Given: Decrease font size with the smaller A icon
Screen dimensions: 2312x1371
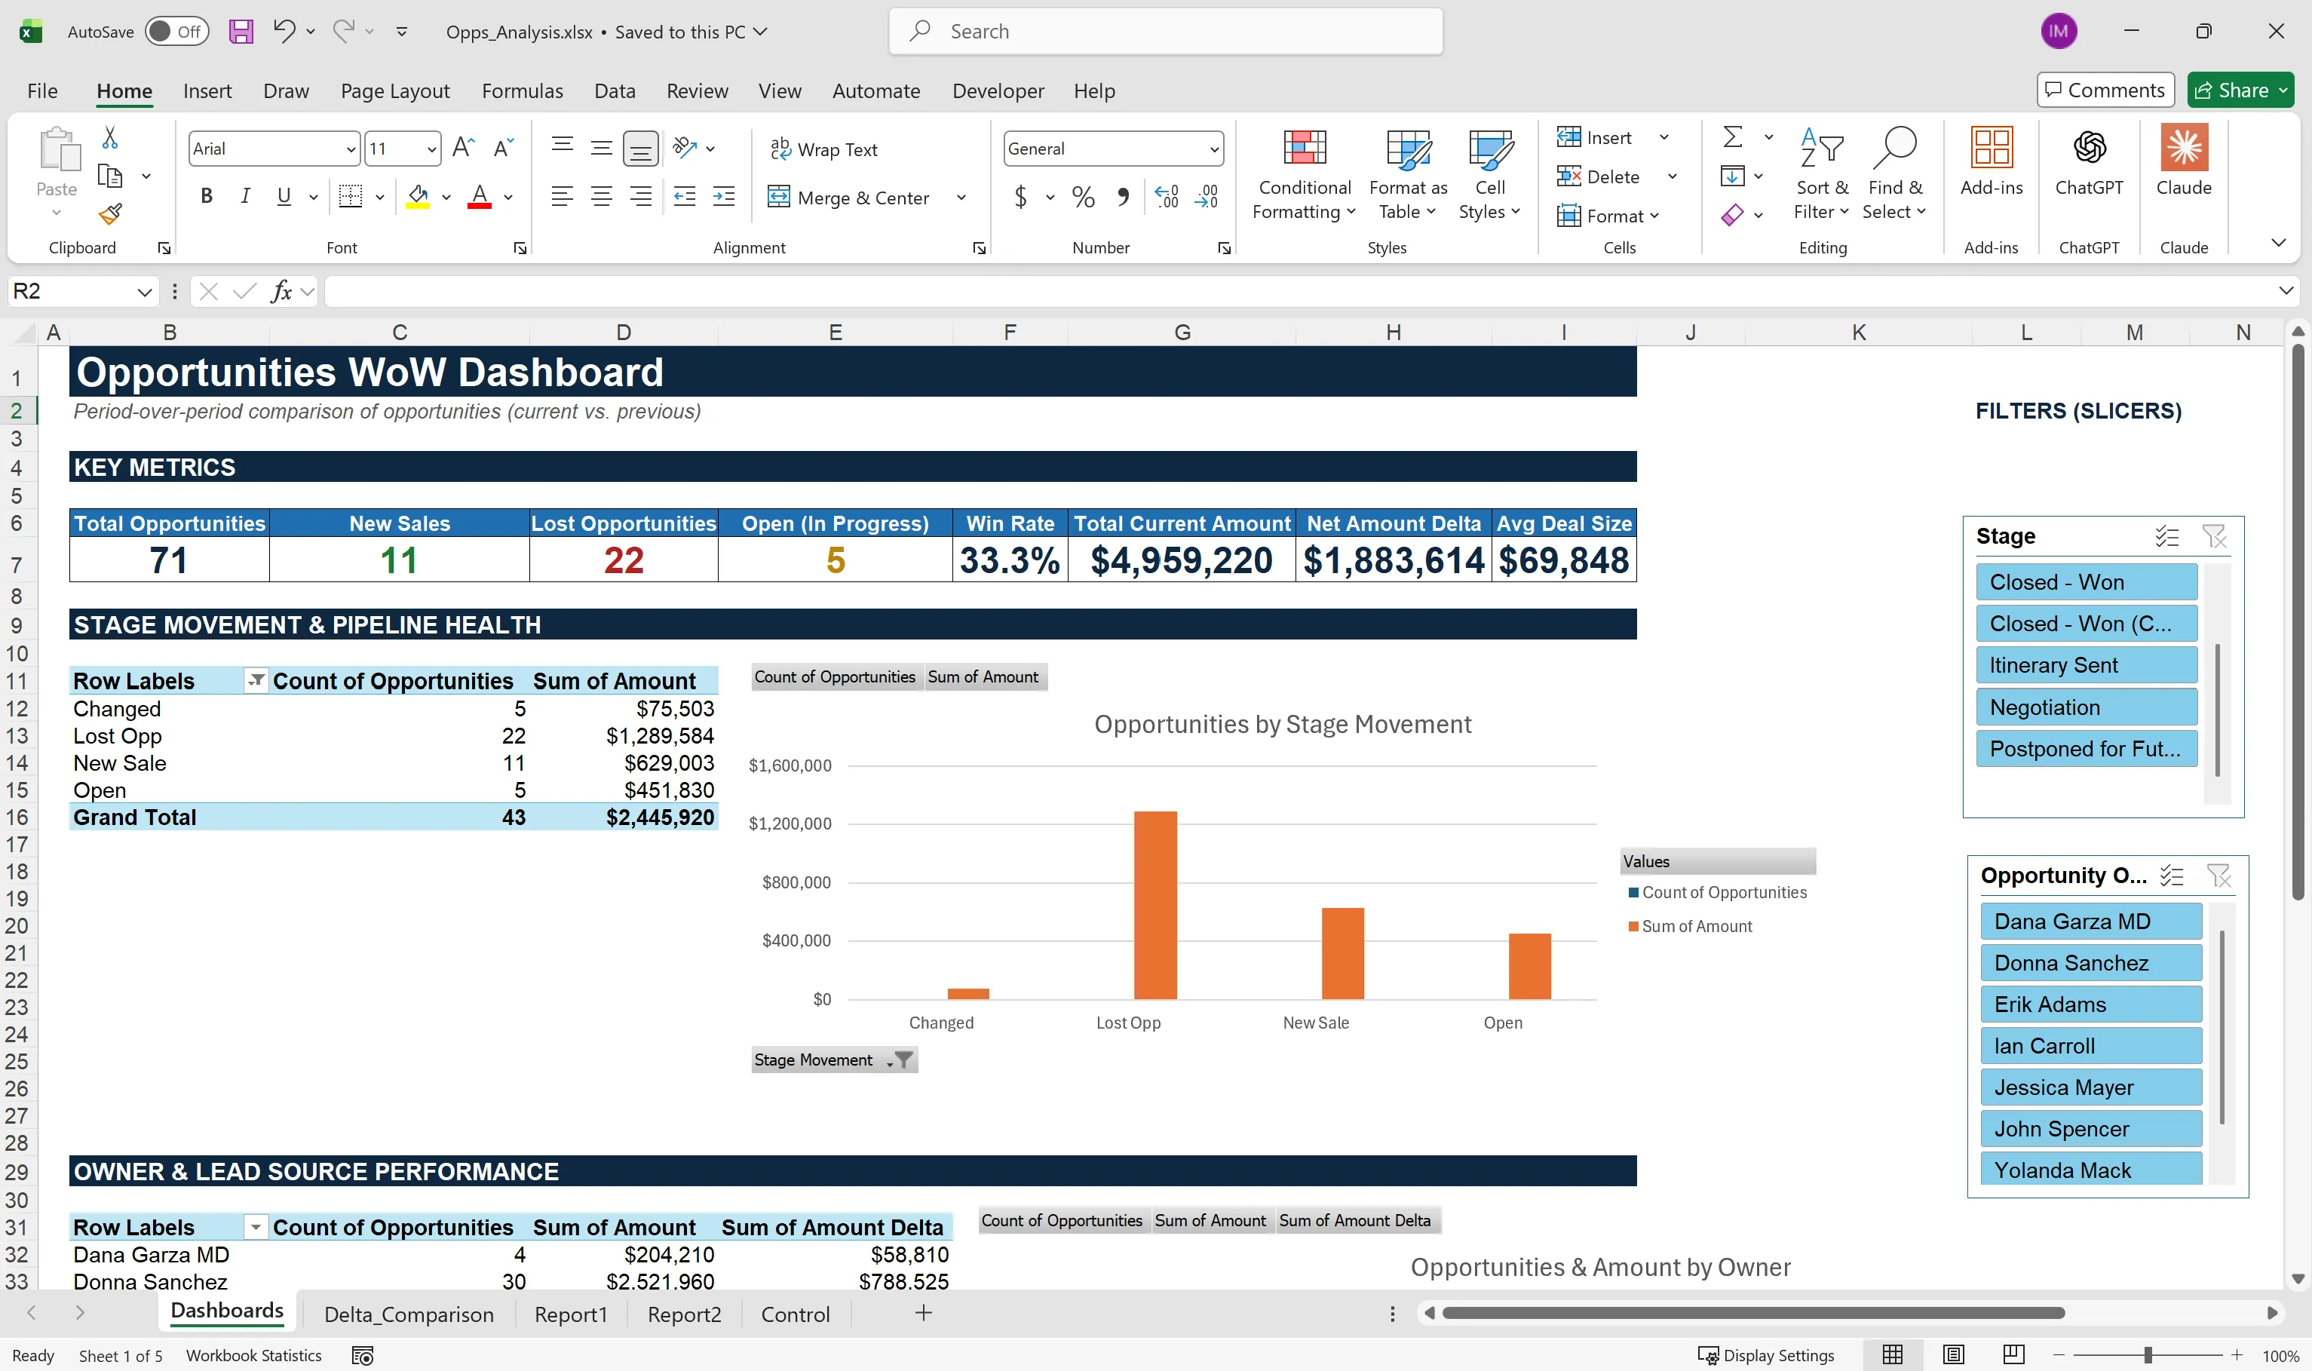Looking at the screenshot, I should tap(502, 148).
